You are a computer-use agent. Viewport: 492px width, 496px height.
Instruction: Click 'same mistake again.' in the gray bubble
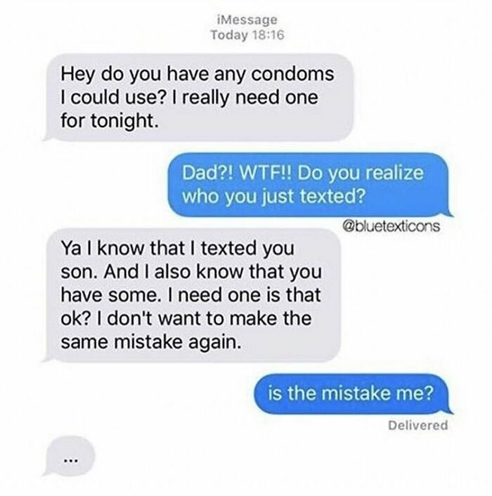(150, 341)
